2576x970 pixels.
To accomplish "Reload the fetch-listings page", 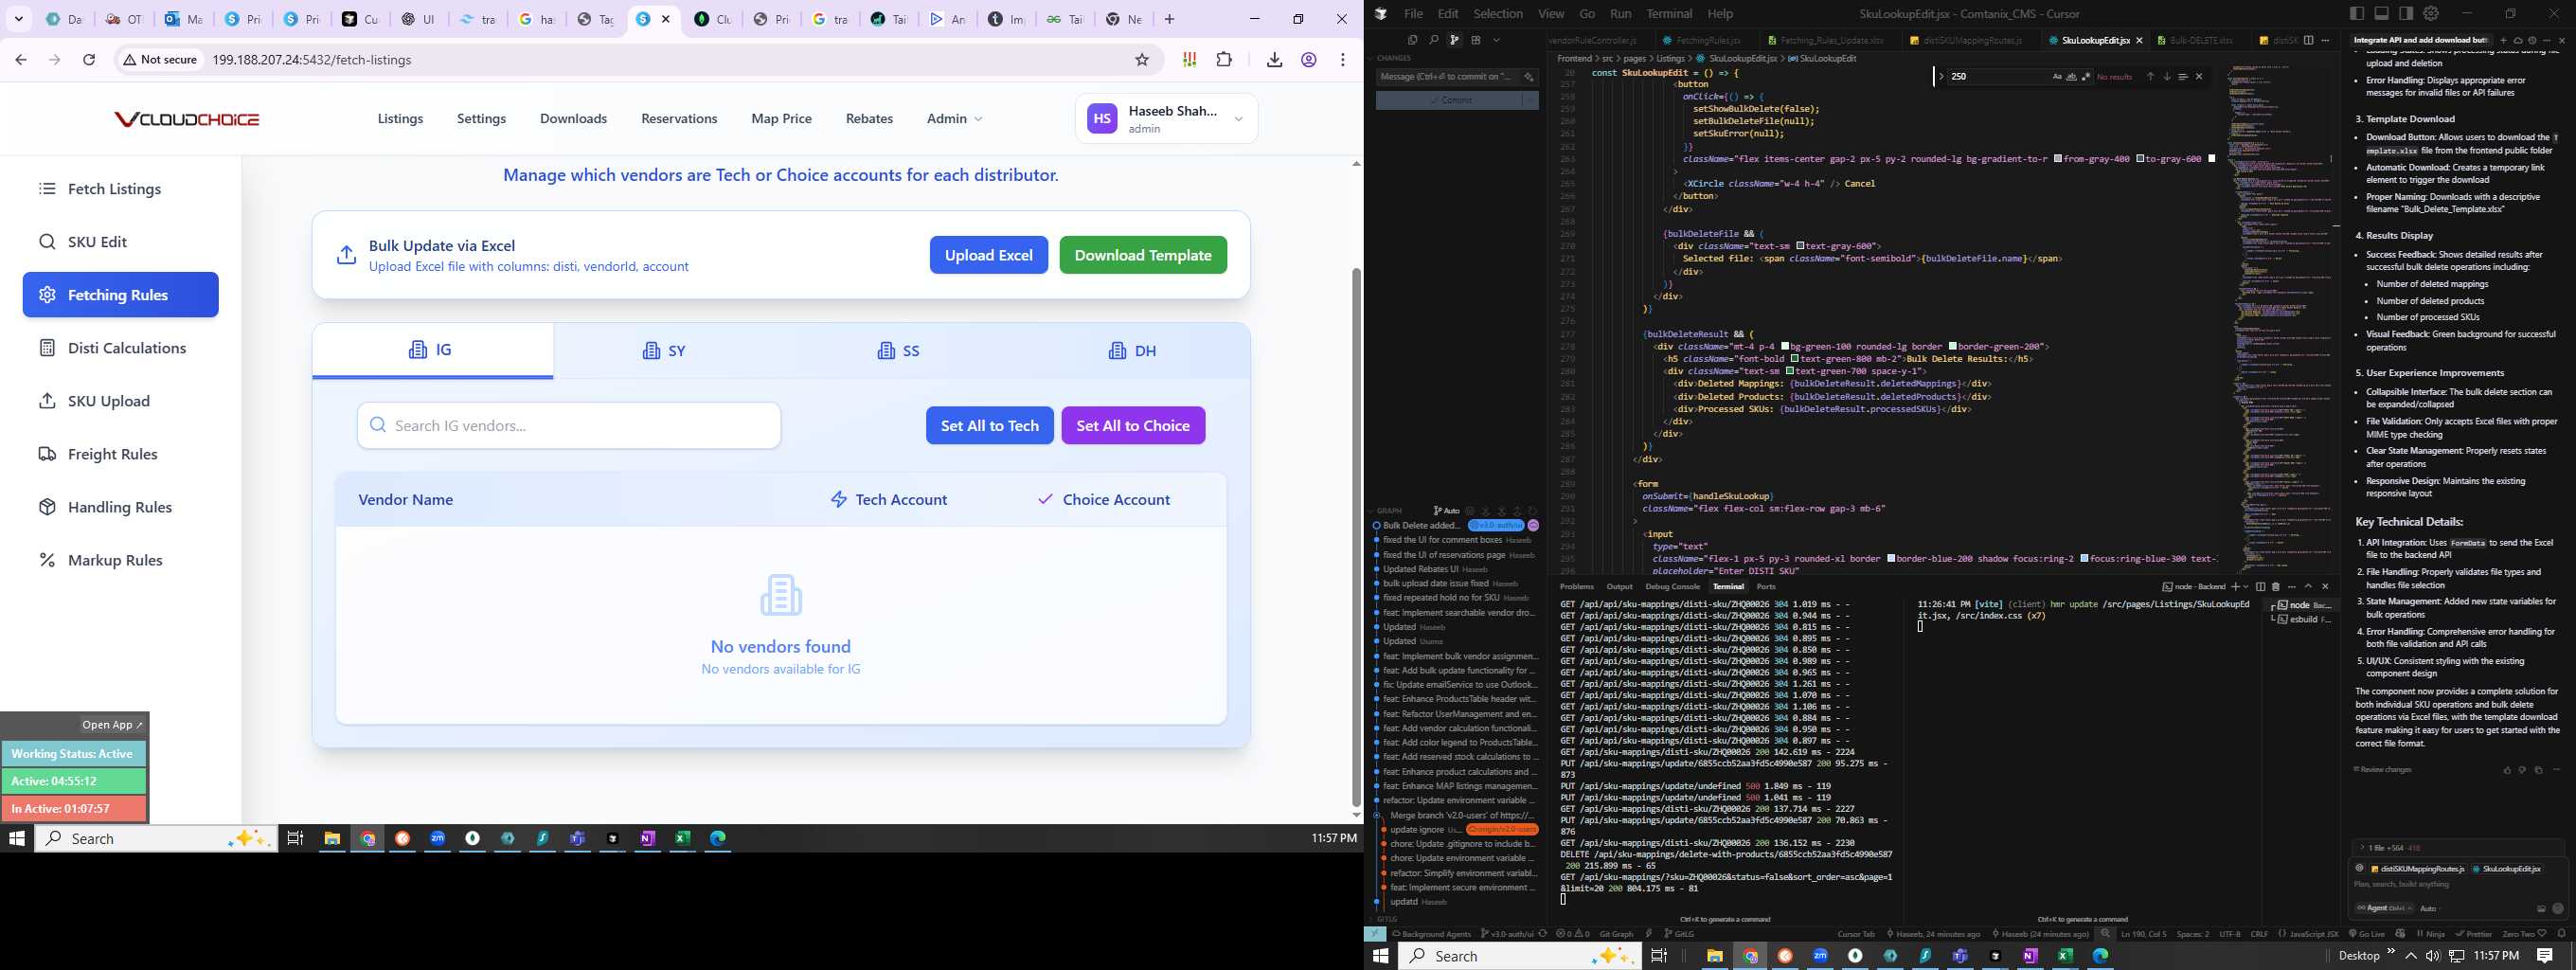I will click(89, 60).
